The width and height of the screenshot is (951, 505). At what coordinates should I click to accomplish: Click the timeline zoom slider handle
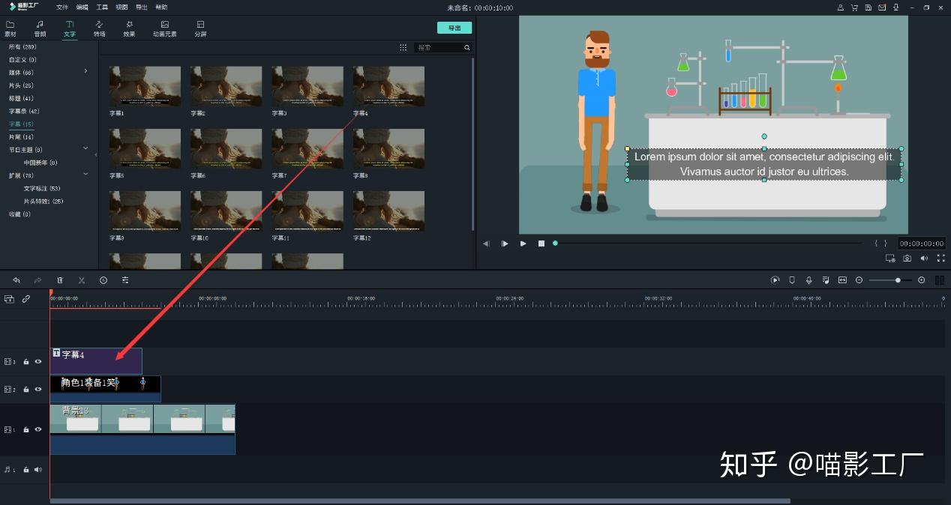[x=898, y=280]
